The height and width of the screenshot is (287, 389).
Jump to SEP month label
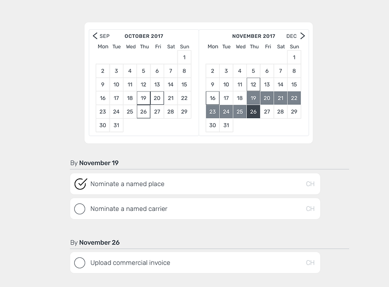[x=104, y=36]
